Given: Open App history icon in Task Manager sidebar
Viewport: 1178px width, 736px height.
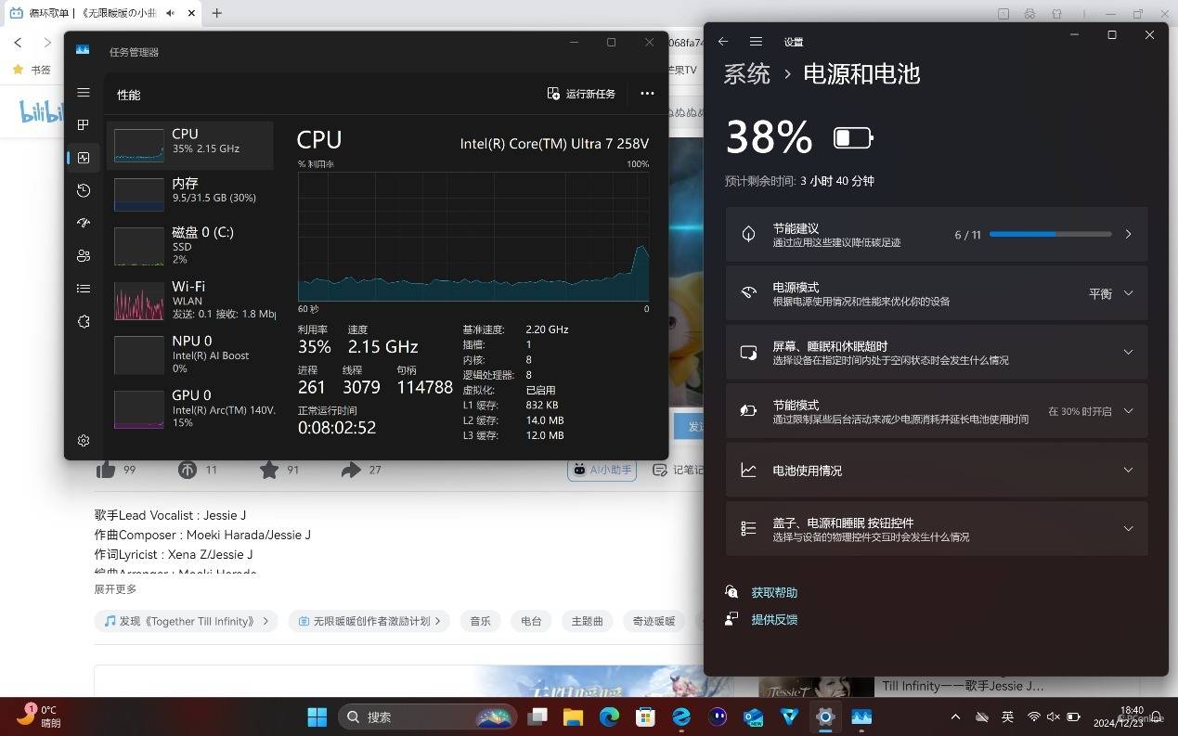Looking at the screenshot, I should coord(84,190).
